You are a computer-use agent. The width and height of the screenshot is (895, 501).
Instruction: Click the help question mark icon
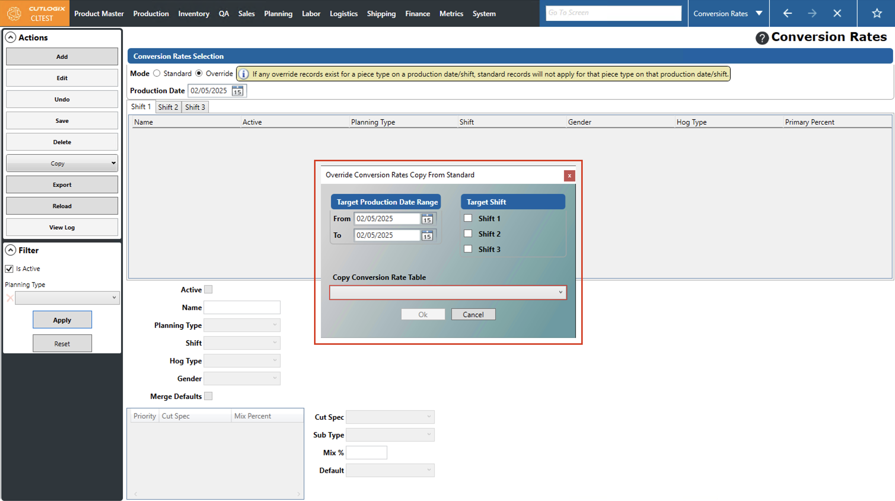click(762, 38)
